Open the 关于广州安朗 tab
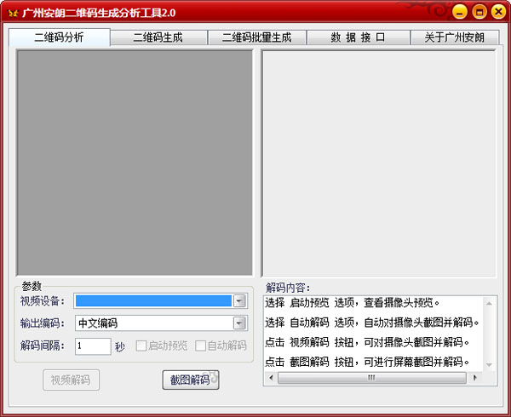The width and height of the screenshot is (511, 417). pos(454,37)
